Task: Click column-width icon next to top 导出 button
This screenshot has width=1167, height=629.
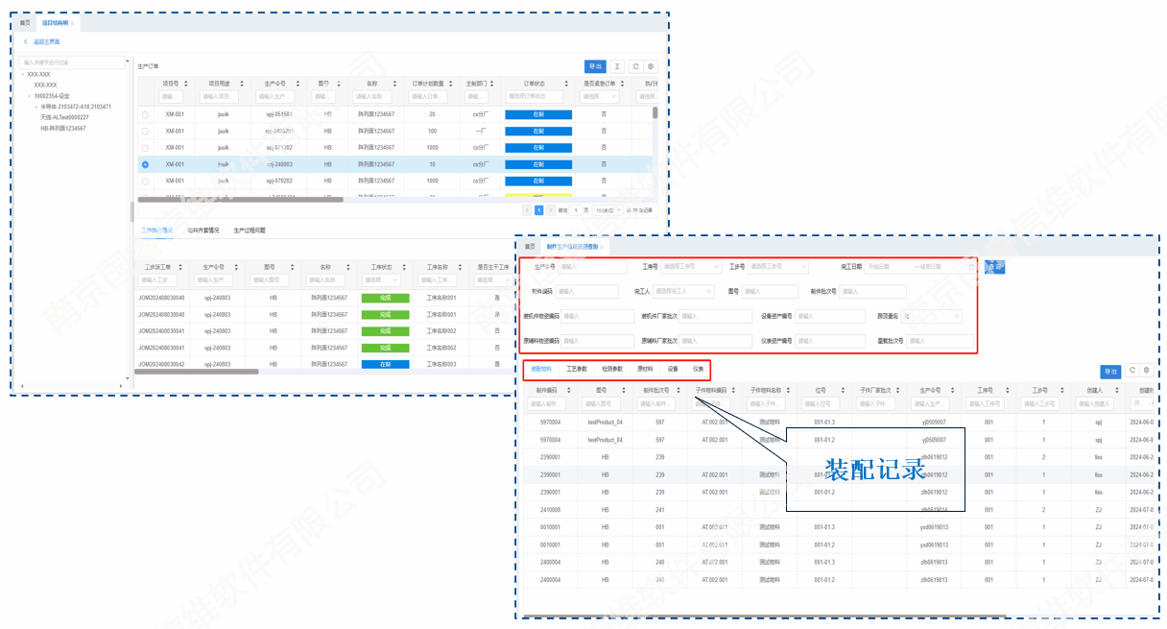Action: [x=618, y=66]
